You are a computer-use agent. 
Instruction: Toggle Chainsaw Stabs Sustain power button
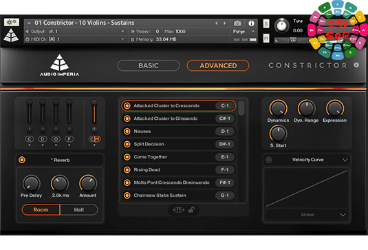pyautogui.click(x=127, y=196)
